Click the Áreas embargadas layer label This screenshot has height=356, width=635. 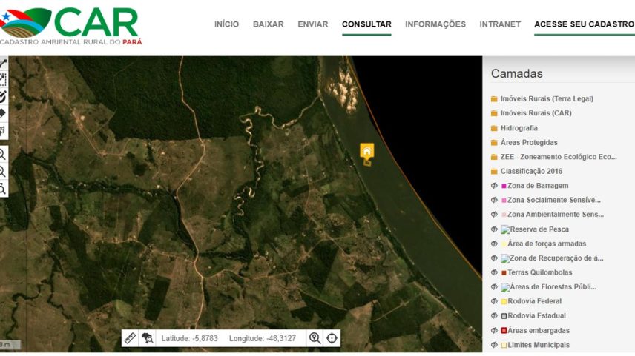[539, 330]
